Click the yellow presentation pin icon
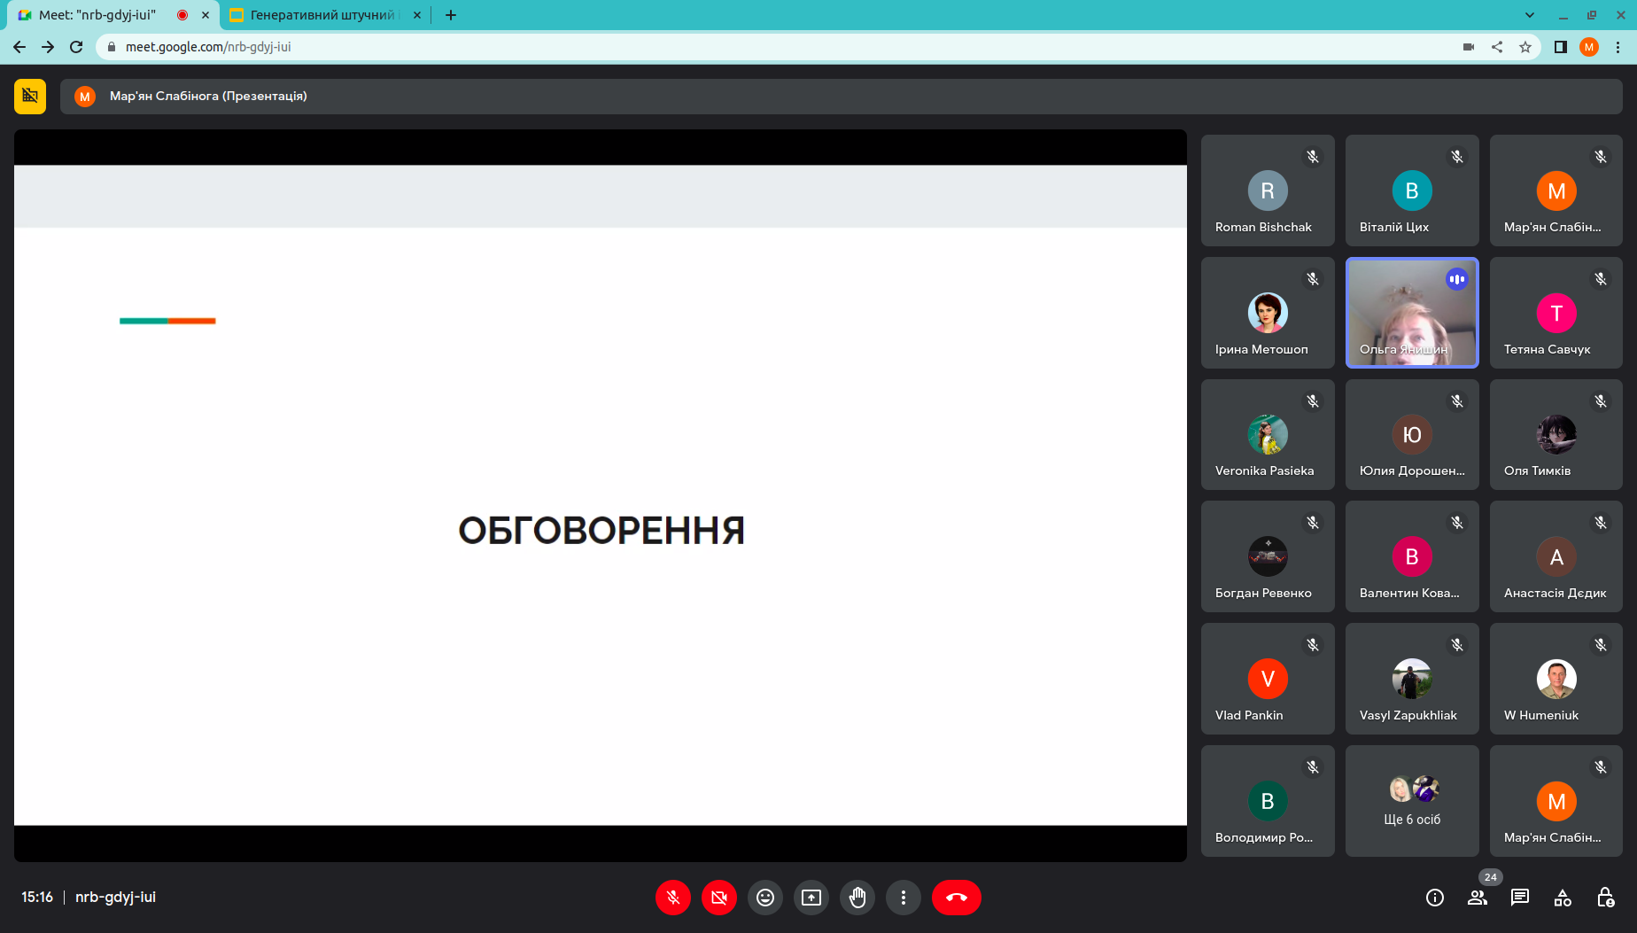 (30, 96)
